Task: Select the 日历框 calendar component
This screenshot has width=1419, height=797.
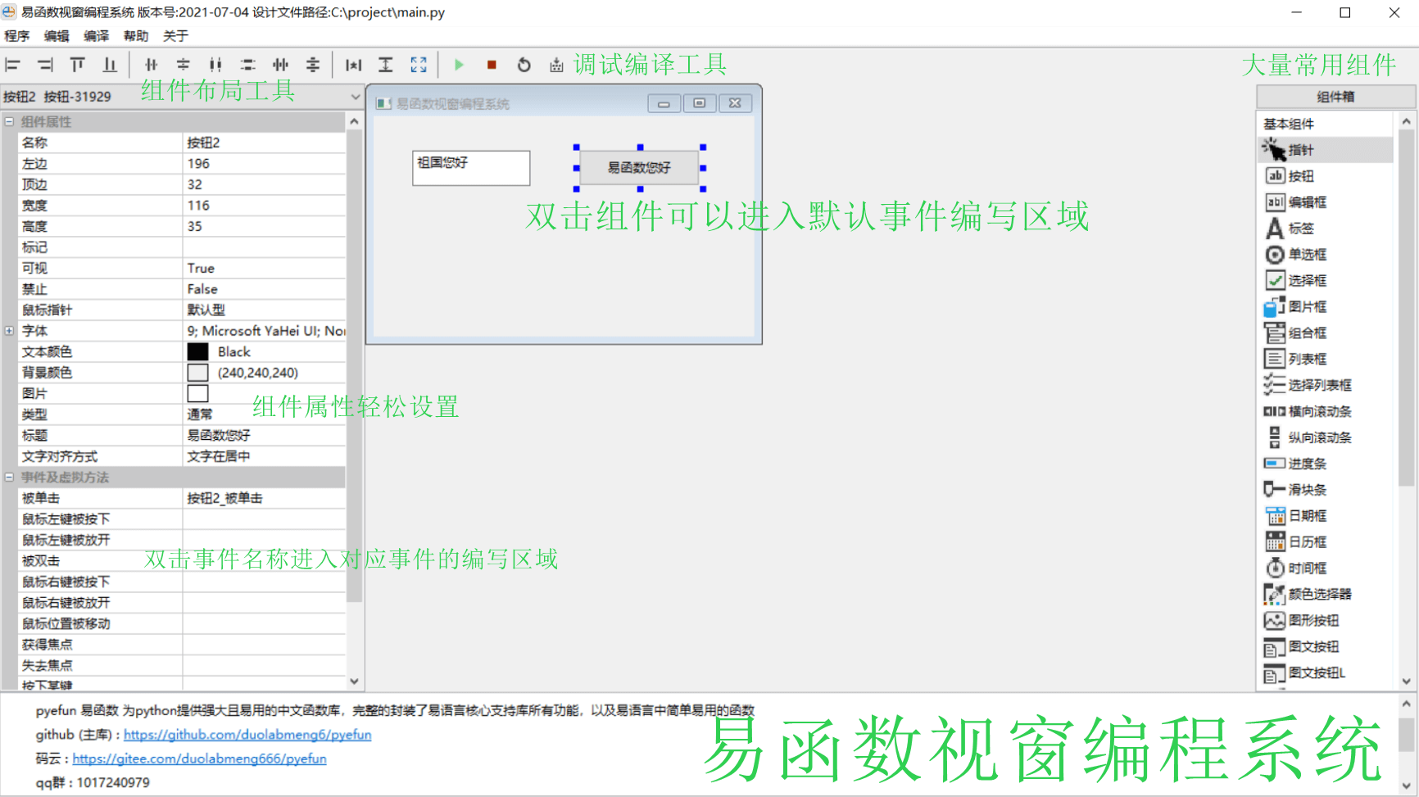Action: point(1325,542)
